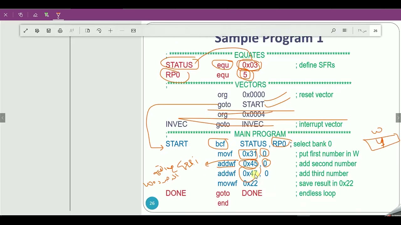Open the table of contents list

pyautogui.click(x=345, y=31)
